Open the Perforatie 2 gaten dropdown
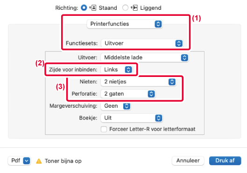Viewport: 247px width, 173px height. point(128,94)
